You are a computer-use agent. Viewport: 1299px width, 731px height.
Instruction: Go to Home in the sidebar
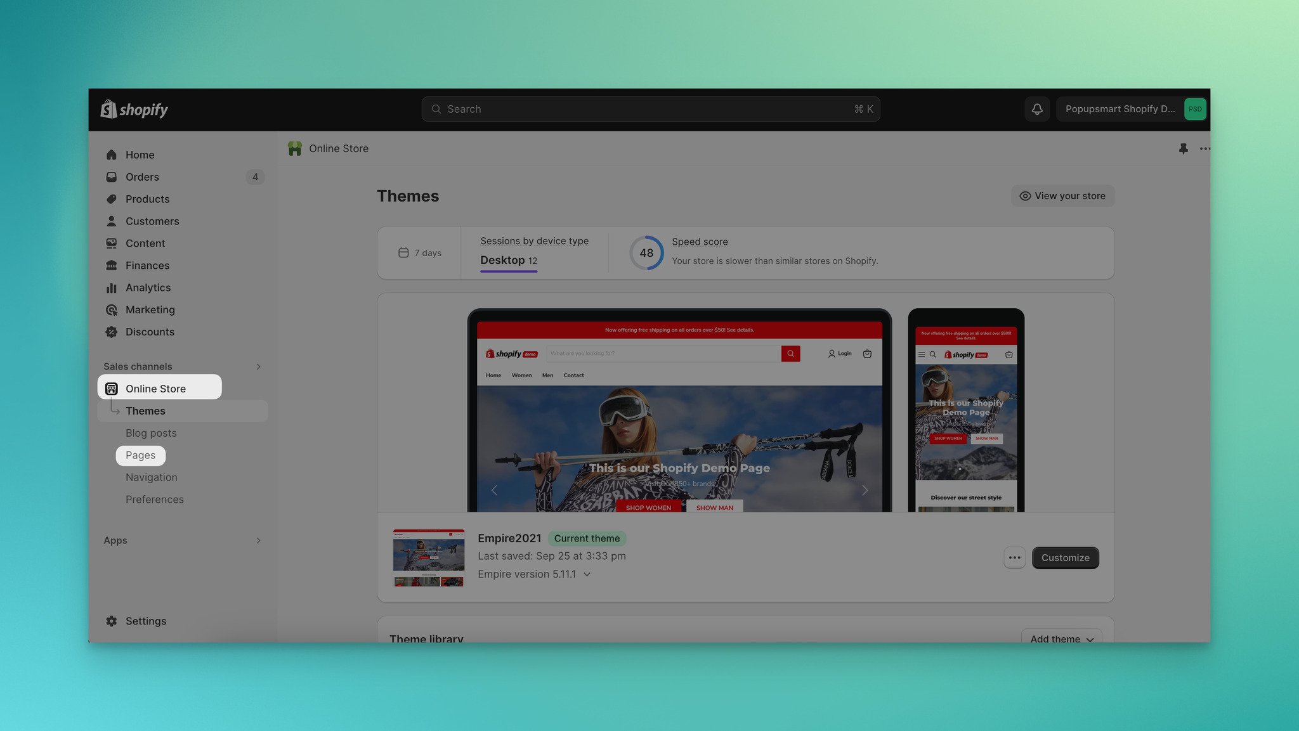(x=140, y=155)
